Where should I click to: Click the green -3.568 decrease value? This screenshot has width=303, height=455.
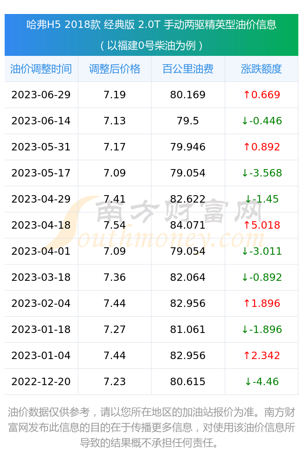tap(262, 173)
